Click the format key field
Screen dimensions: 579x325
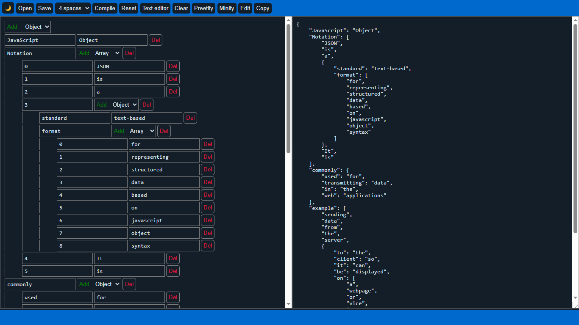[x=75, y=131]
